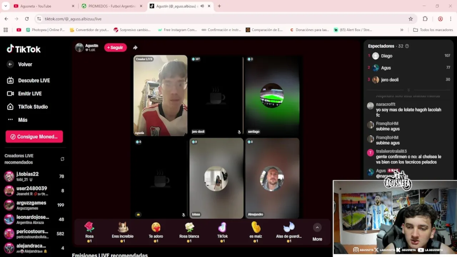Switch to PROMIEDOS Futbol Argentino tab
The height and width of the screenshot is (257, 457).
111,6
